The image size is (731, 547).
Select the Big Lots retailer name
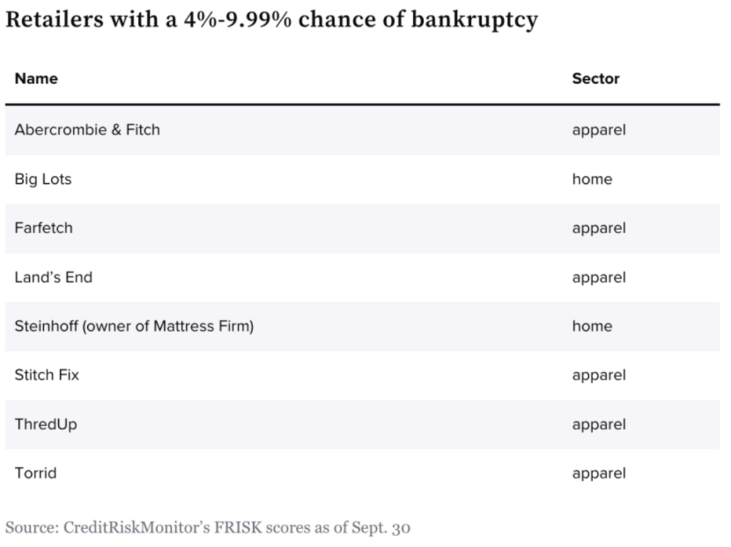pyautogui.click(x=43, y=179)
